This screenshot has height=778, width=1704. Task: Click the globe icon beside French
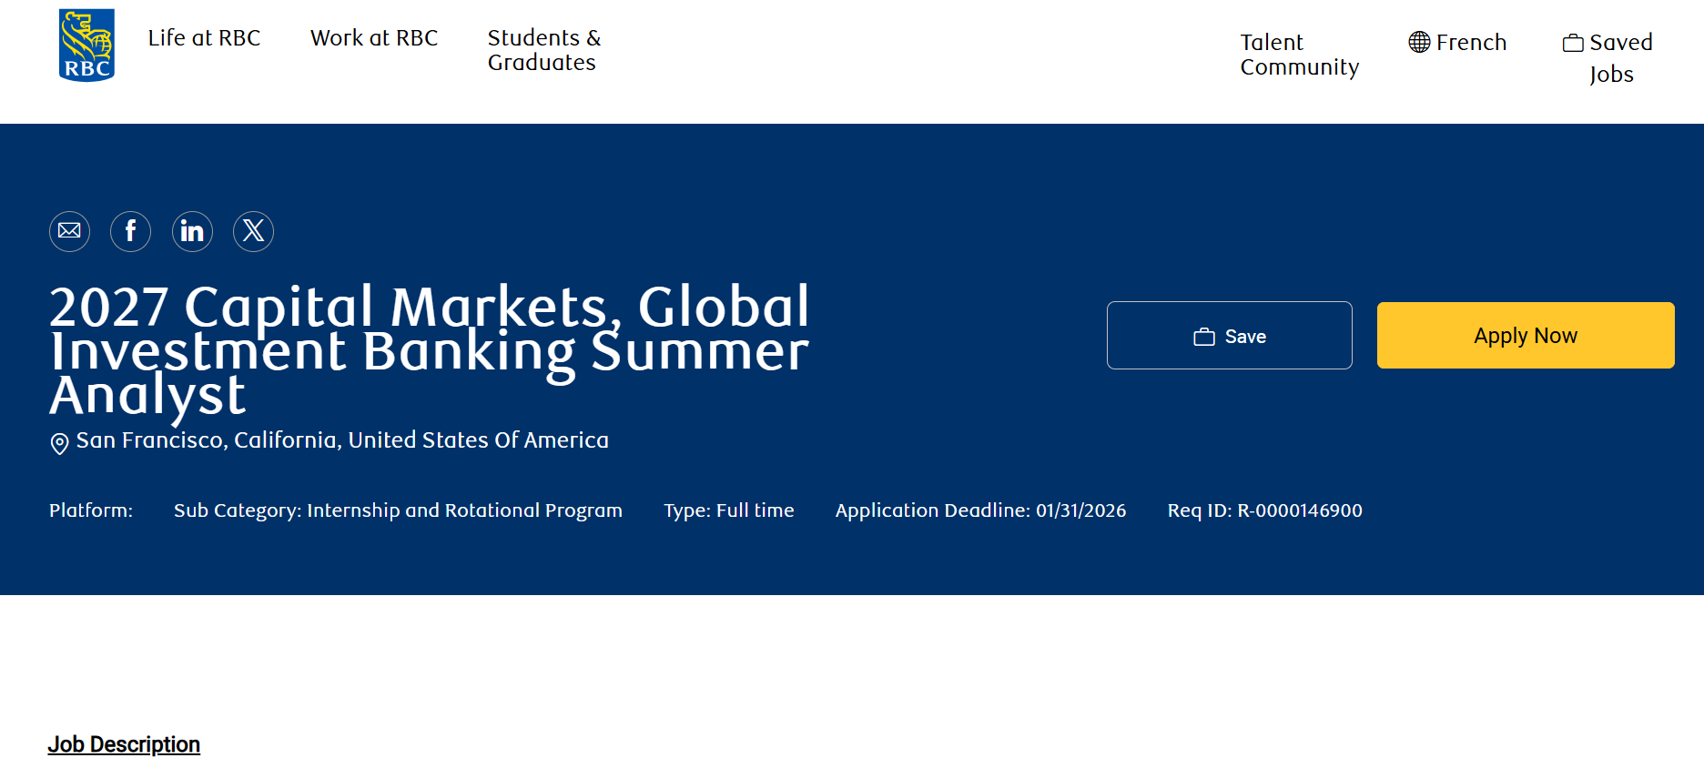click(x=1419, y=42)
